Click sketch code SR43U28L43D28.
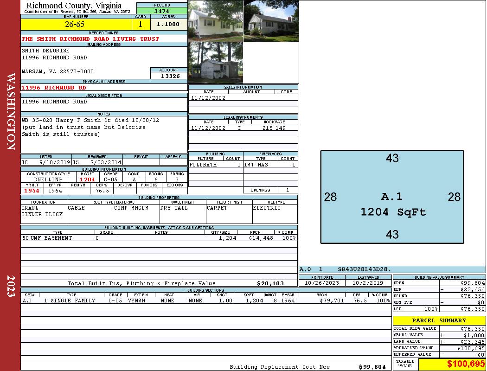Image resolution: width=487 pixels, height=371 pixels. coord(364,269)
